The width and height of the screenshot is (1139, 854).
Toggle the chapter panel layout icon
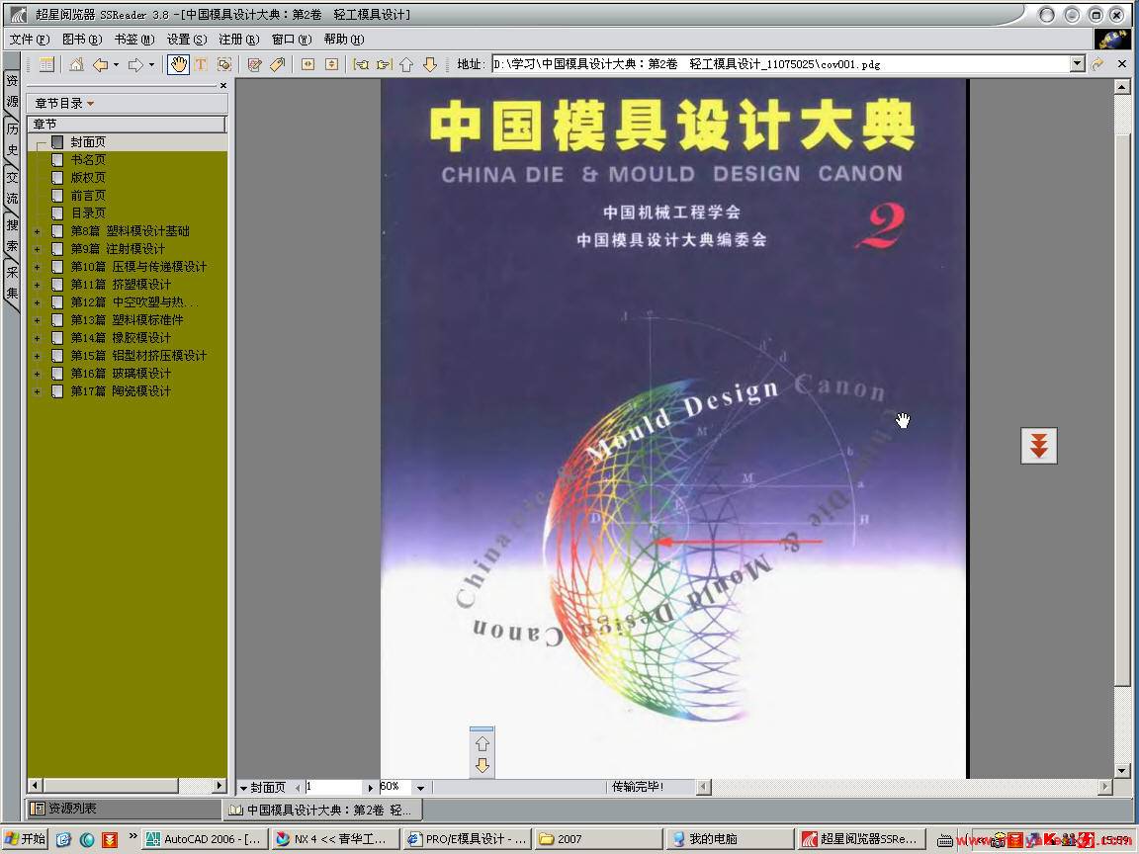46,64
